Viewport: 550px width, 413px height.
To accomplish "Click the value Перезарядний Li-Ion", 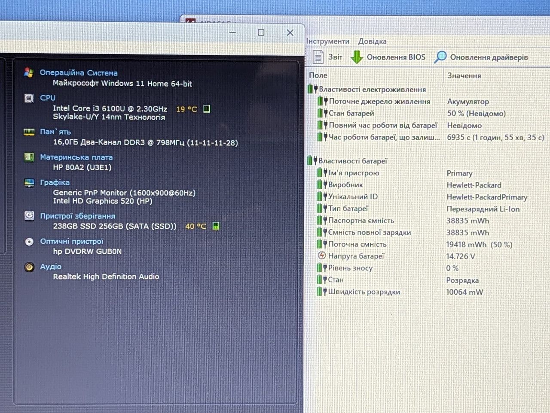I will [x=483, y=209].
